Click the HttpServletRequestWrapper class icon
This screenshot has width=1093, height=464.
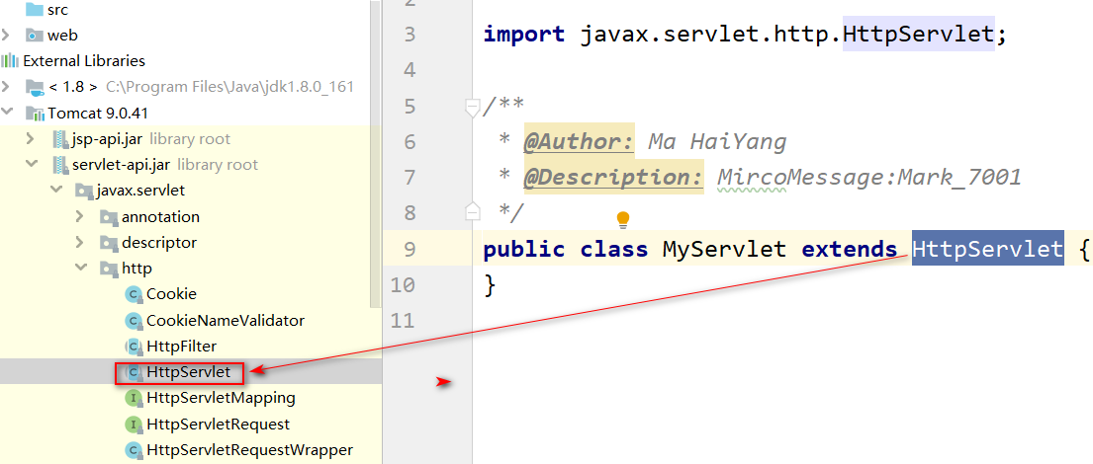[x=134, y=449]
